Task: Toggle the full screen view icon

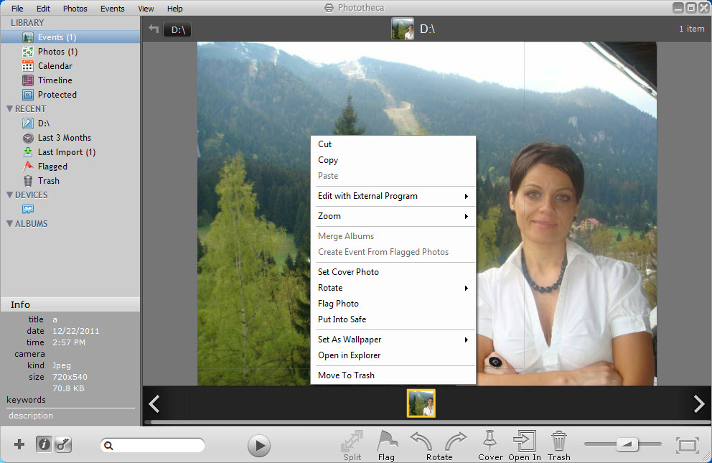Action: (x=687, y=445)
